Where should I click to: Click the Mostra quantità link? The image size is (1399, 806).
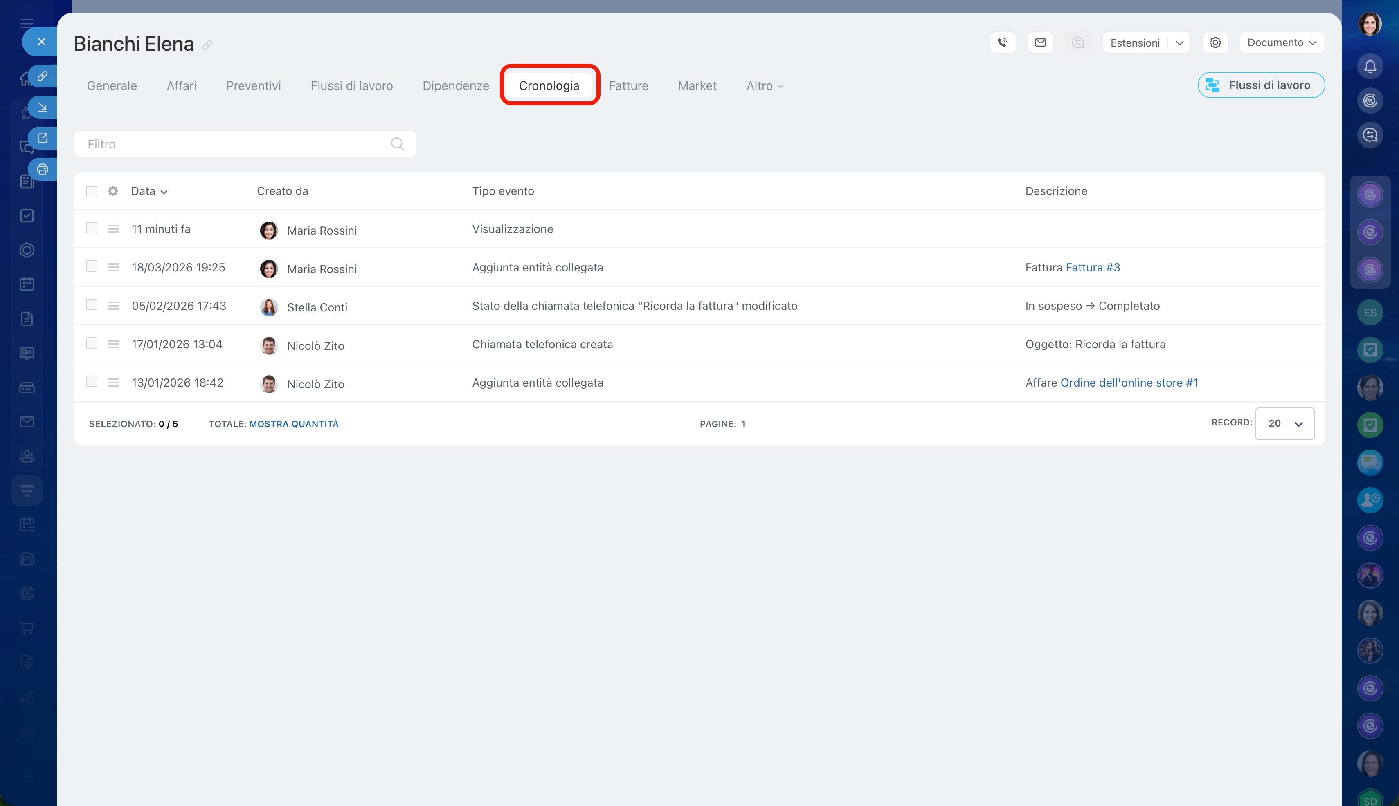pyautogui.click(x=294, y=424)
